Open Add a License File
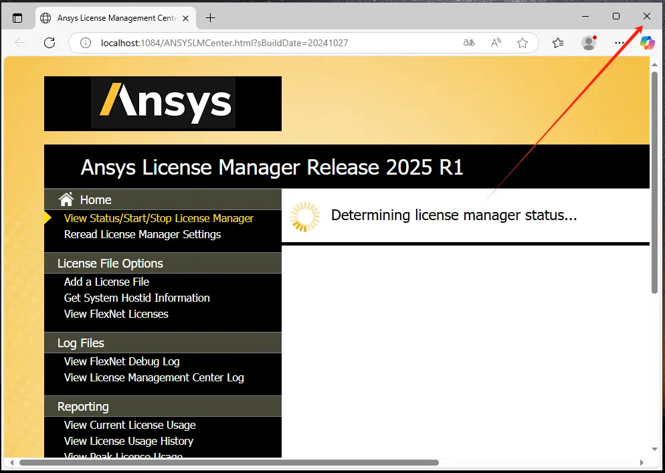Viewport: 665px width, 473px height. click(106, 282)
